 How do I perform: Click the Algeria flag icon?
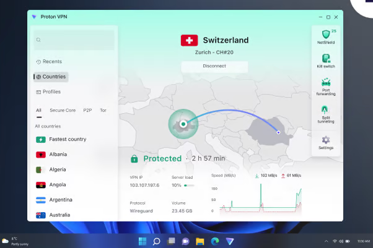point(41,170)
